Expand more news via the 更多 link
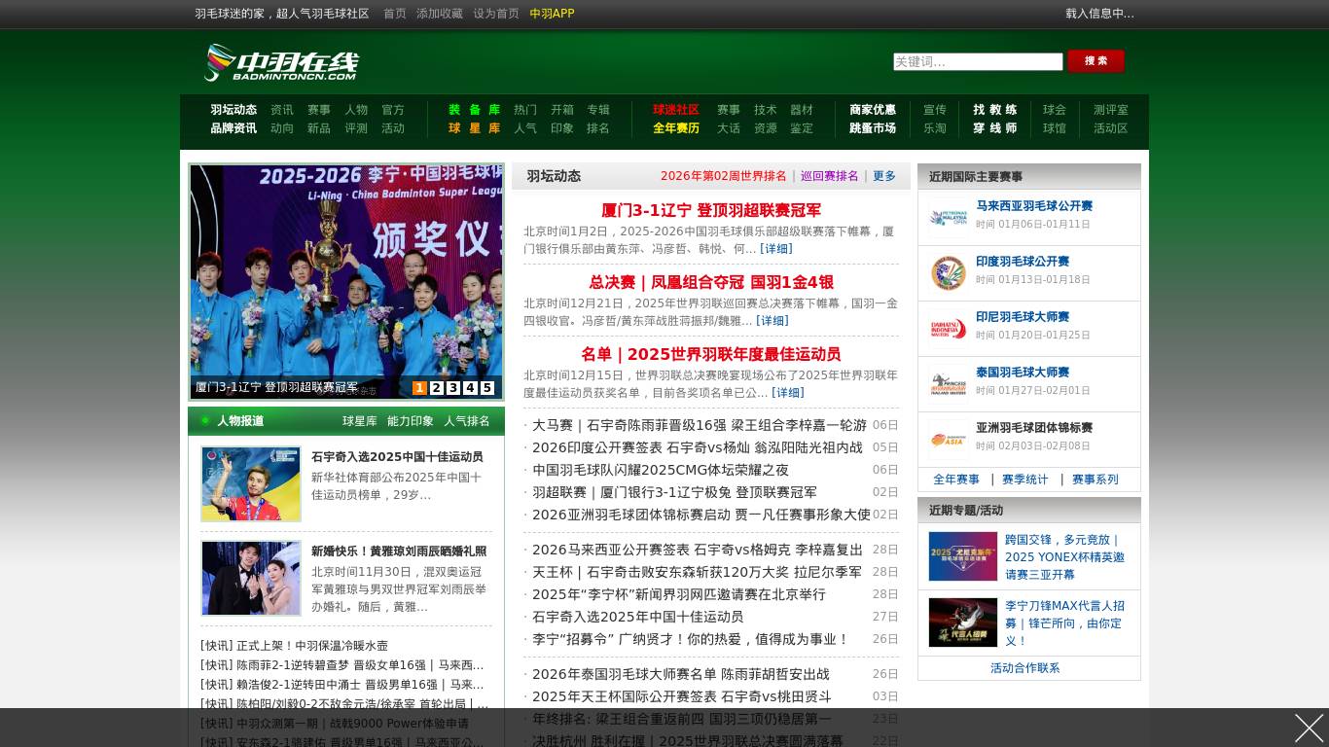The image size is (1329, 747). click(883, 176)
